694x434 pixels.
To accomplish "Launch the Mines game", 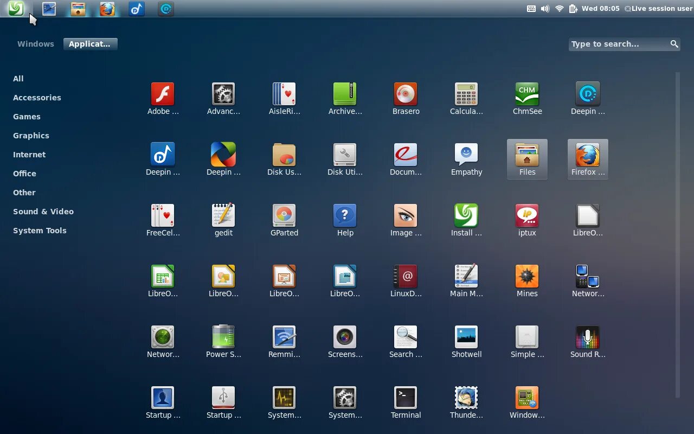I will coord(527,277).
